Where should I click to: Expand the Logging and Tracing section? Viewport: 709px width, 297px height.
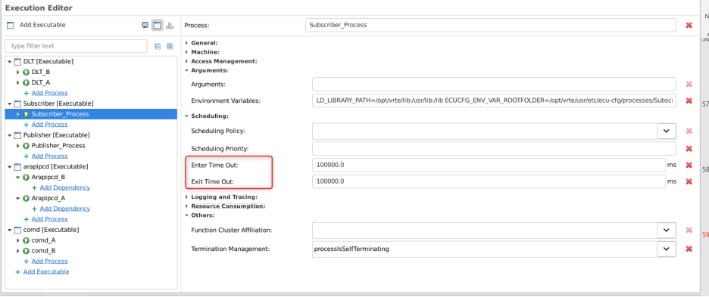point(187,196)
